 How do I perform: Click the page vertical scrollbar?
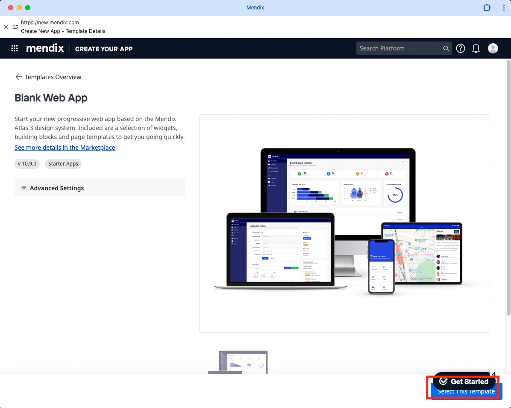508,187
